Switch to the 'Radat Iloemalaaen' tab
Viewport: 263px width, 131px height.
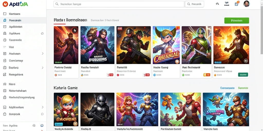[x=70, y=20]
